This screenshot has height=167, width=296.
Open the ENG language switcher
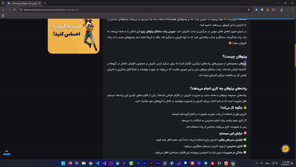(x=267, y=163)
